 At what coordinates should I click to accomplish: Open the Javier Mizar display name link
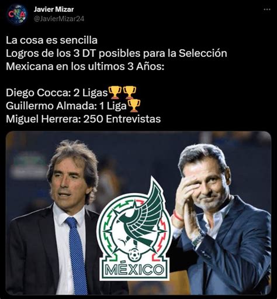point(54,9)
